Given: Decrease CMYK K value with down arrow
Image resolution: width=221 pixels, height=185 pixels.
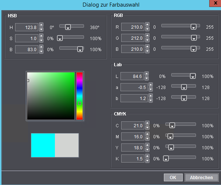Looking at the screenshot, I should [x=147, y=161].
